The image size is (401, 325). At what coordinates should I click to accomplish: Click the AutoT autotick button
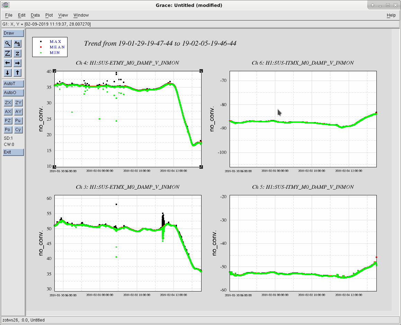[x=13, y=84]
